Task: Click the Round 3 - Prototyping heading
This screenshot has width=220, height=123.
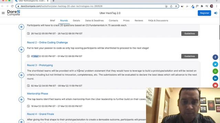Action: (40, 65)
